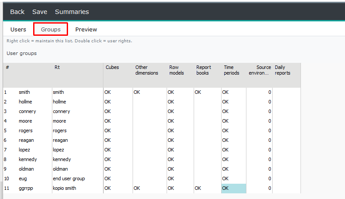The image size is (345, 199).
Task: Click the Row models column header
Action: click(x=177, y=70)
